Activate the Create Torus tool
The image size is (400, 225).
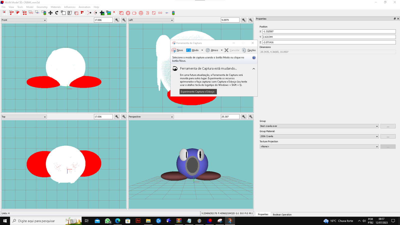[141, 13]
